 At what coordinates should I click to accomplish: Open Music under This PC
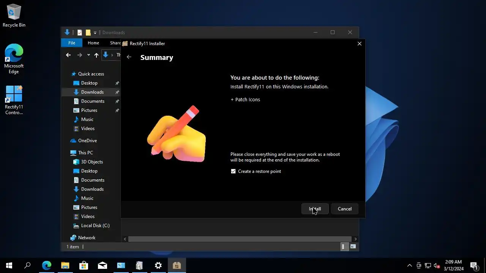tap(87, 198)
